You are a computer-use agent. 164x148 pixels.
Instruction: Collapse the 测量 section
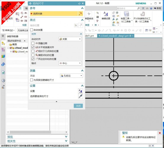coord(82,71)
